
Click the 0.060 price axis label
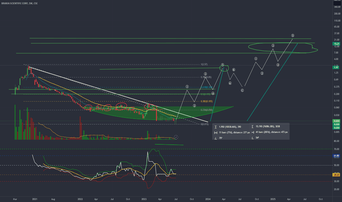[336, 108]
